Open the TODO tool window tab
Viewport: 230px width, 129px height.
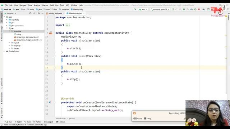(18, 122)
